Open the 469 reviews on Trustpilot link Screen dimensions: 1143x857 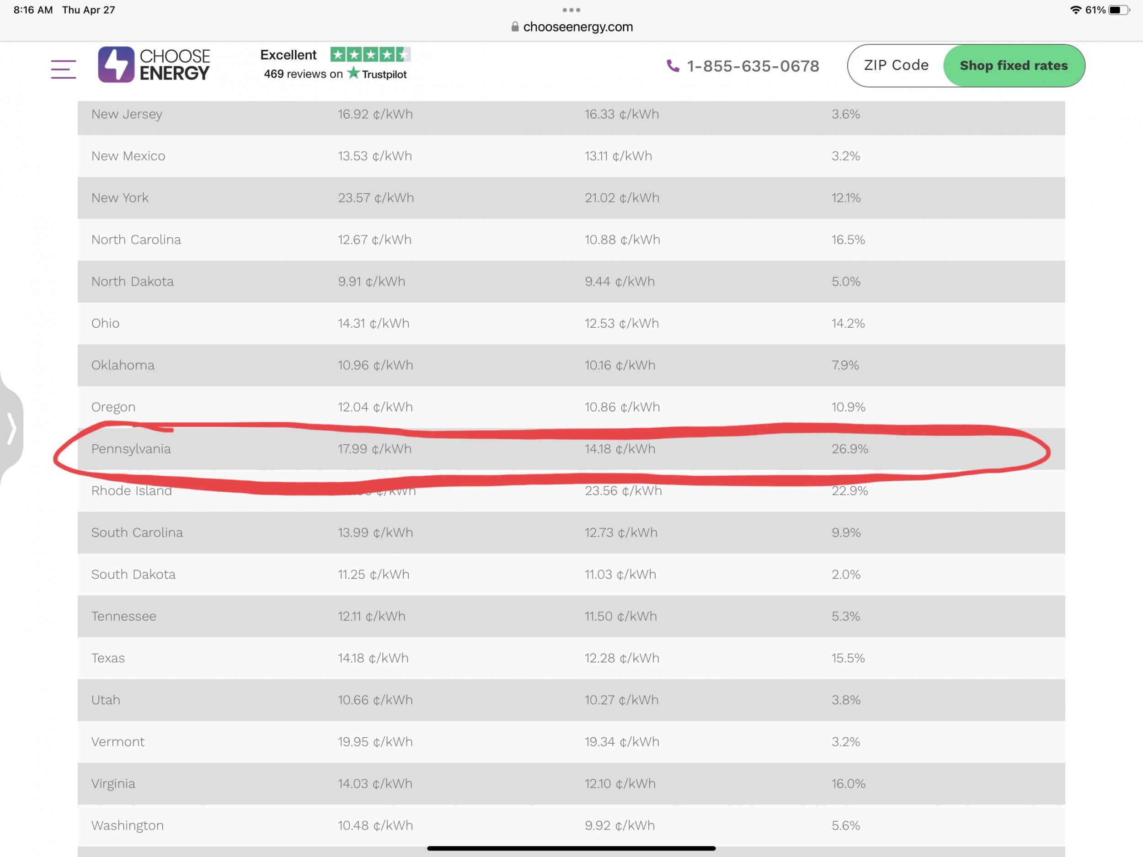335,74
